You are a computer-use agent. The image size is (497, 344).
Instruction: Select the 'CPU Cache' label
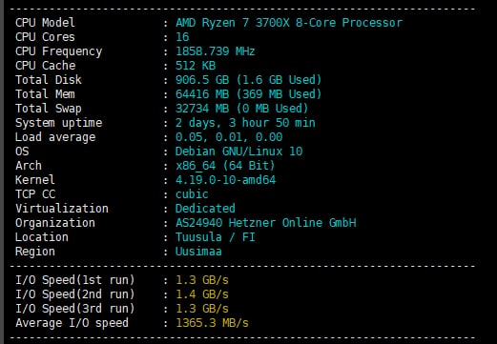[45, 66]
